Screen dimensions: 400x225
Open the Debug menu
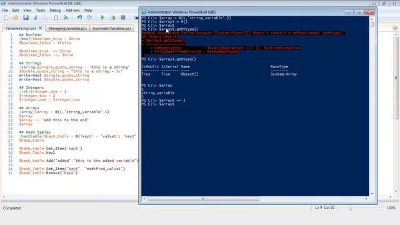click(x=55, y=10)
